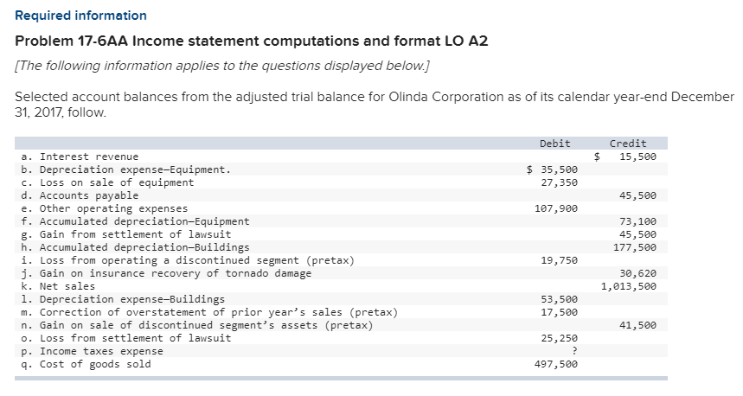Click the 17,500 debit value

click(560, 312)
